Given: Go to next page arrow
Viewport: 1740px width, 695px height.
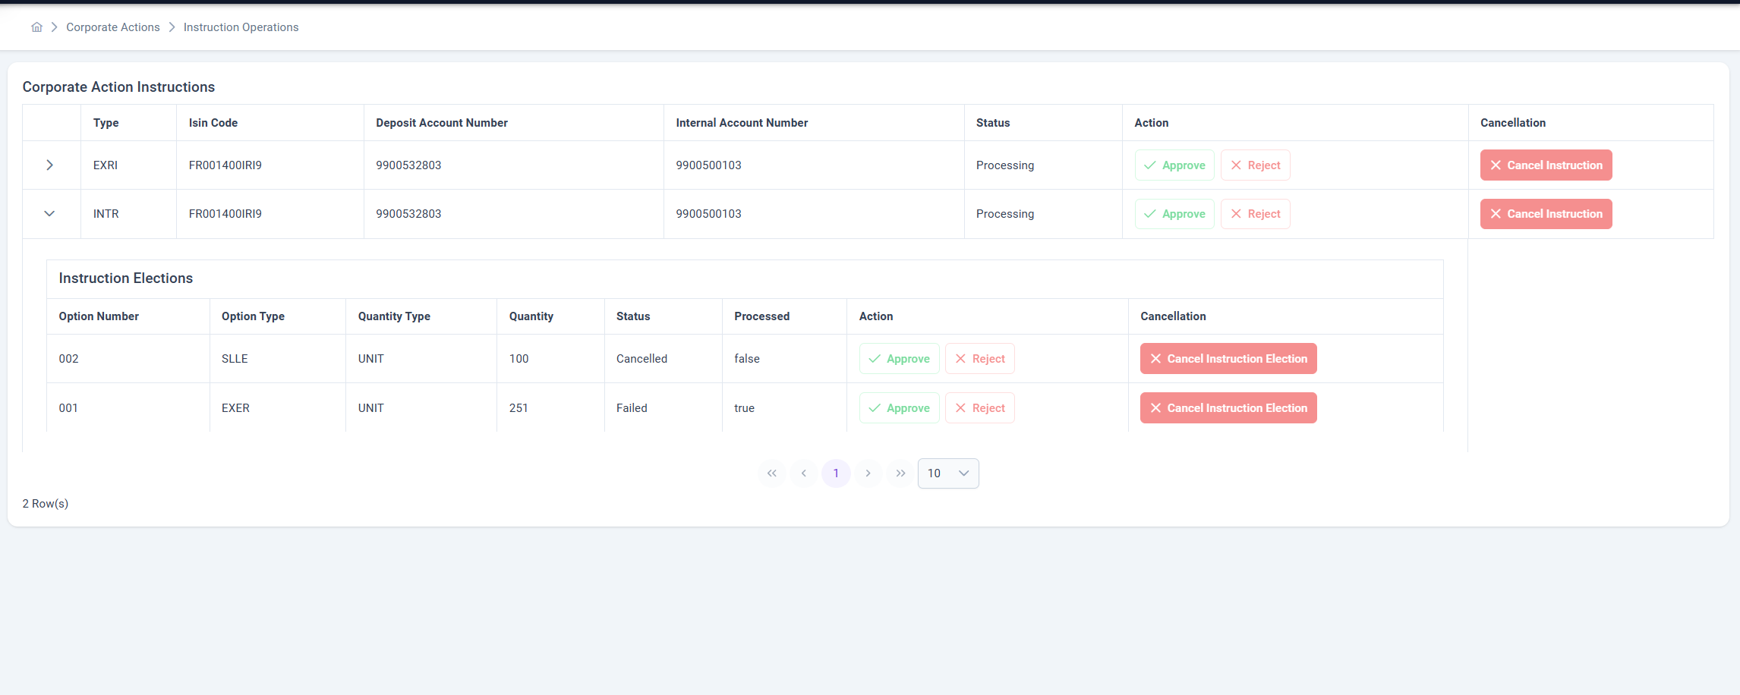Looking at the screenshot, I should click(x=868, y=473).
